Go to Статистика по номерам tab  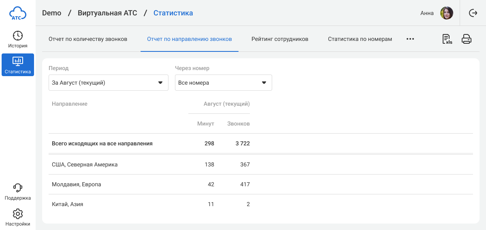click(360, 39)
